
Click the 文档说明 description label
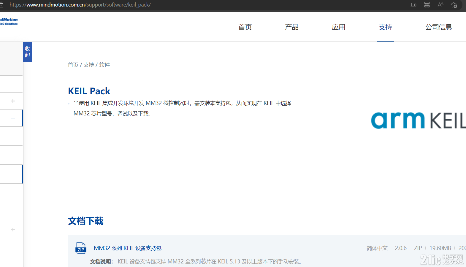coord(102,262)
